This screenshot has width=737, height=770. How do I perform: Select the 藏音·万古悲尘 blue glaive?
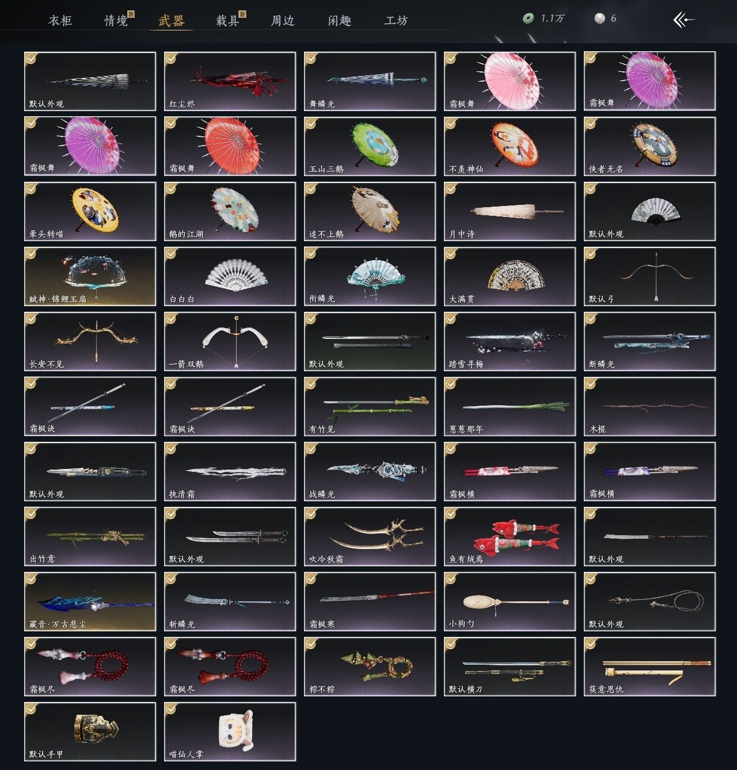(x=90, y=601)
